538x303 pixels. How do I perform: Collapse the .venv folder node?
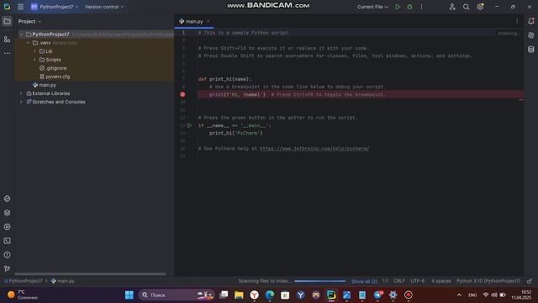coord(28,43)
